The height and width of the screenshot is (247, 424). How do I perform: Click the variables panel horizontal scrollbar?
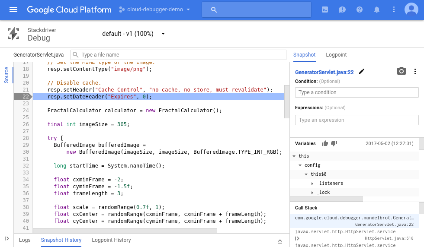point(326,199)
